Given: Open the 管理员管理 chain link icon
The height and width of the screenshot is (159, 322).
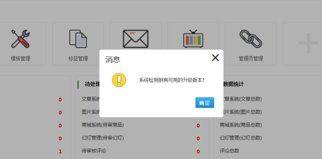Looking at the screenshot, I should (251, 39).
